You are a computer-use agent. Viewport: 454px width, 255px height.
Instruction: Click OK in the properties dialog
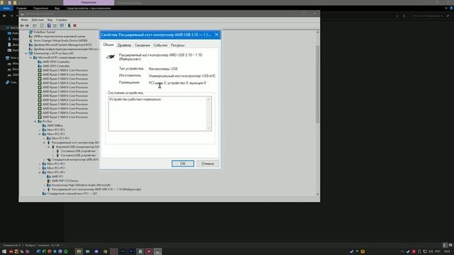[183, 164]
